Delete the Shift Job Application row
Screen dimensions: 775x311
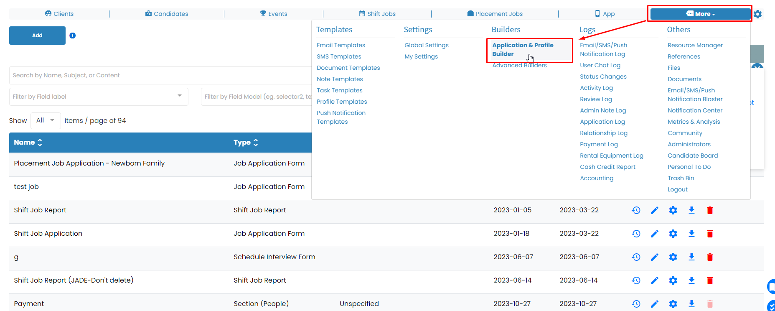click(710, 234)
